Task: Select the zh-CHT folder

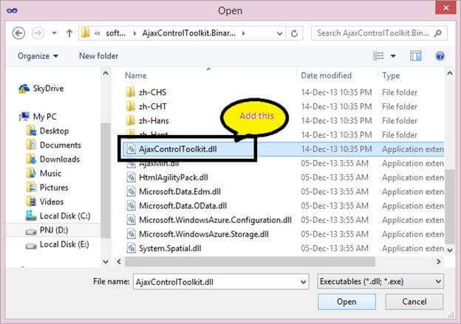Action: (153, 106)
